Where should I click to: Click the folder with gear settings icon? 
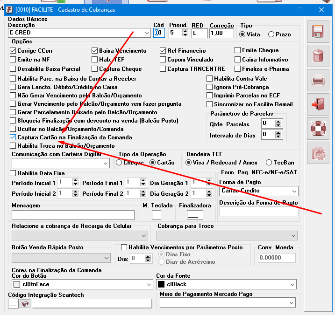(x=318, y=152)
